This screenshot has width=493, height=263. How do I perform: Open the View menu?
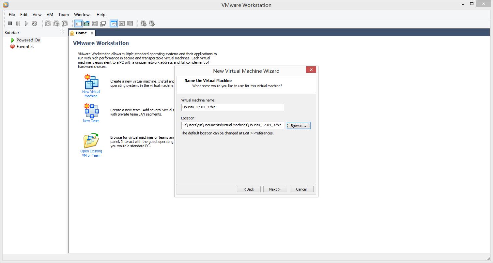(x=37, y=14)
